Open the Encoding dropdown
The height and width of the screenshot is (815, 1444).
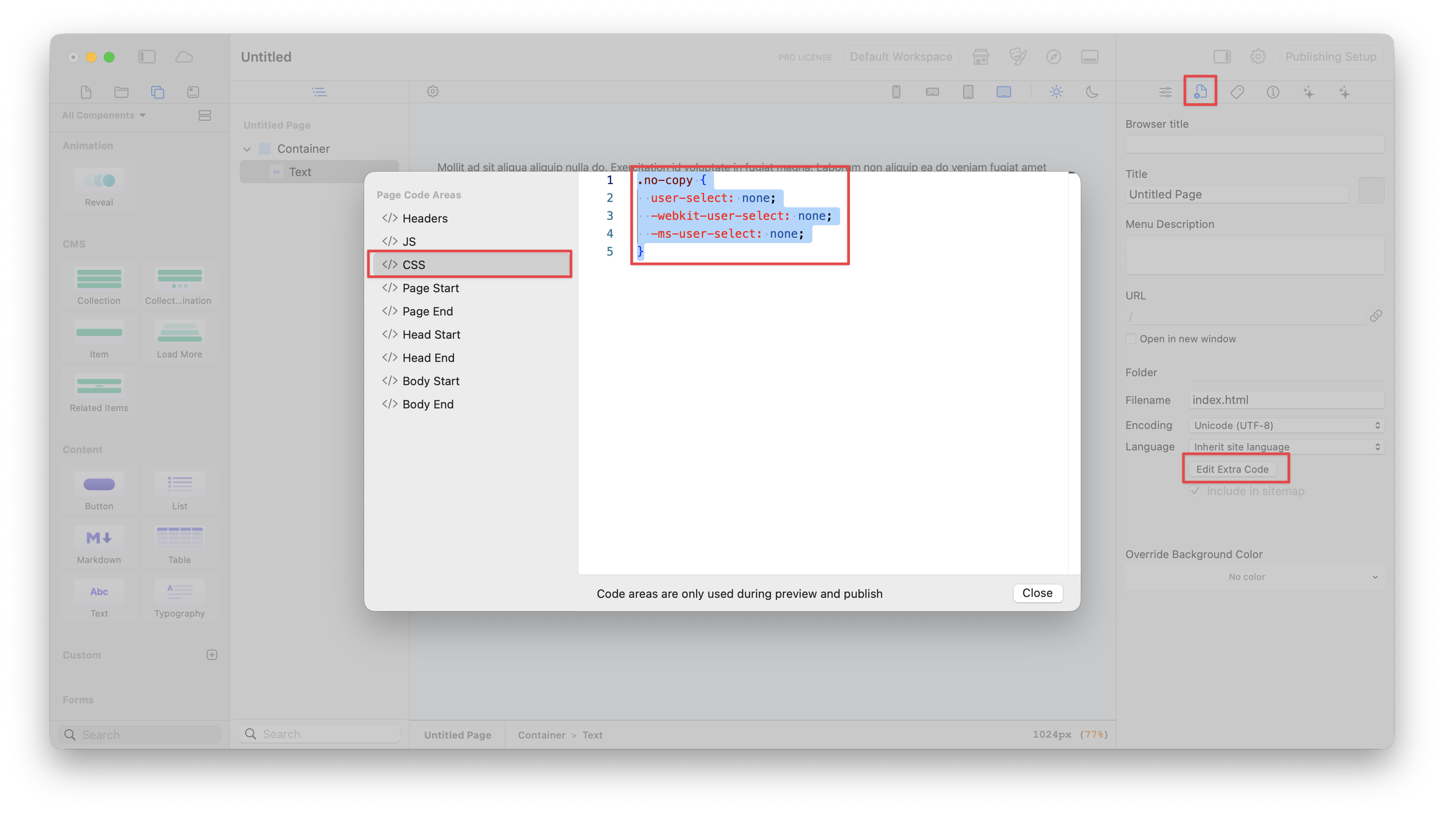point(1287,425)
